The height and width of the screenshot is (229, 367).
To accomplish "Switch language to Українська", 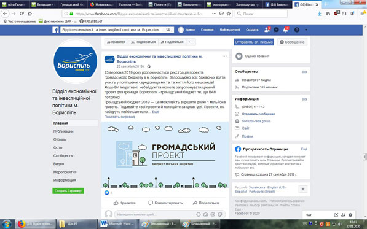I will click(257, 187).
